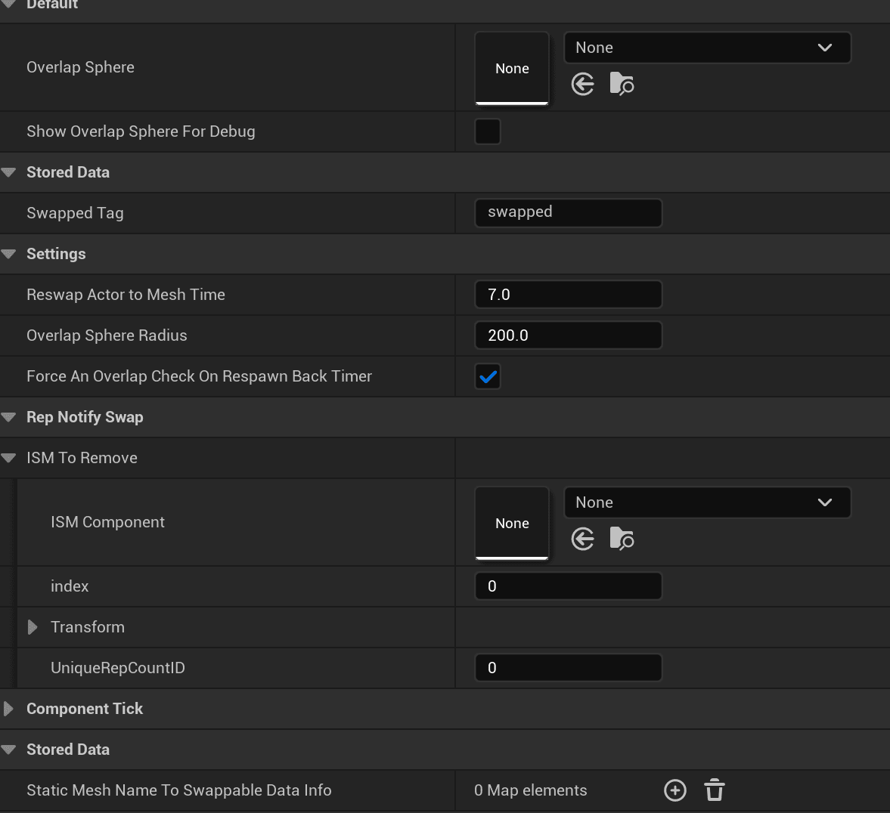Select the Show Overlap Sphere For Debug label

click(x=141, y=131)
